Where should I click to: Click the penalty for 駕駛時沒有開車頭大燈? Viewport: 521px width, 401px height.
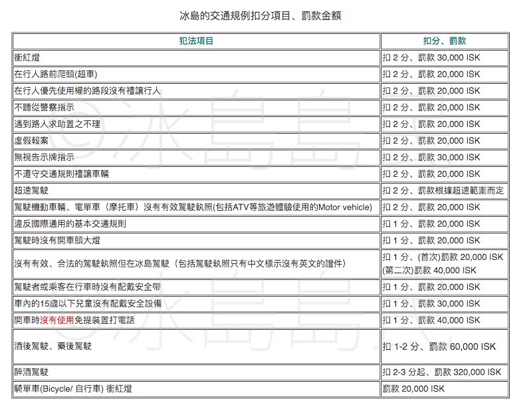(x=444, y=241)
